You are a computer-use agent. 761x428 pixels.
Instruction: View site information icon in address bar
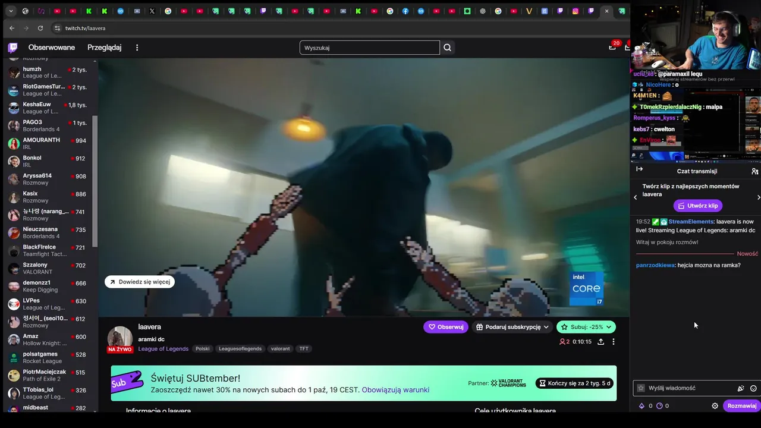click(x=57, y=28)
